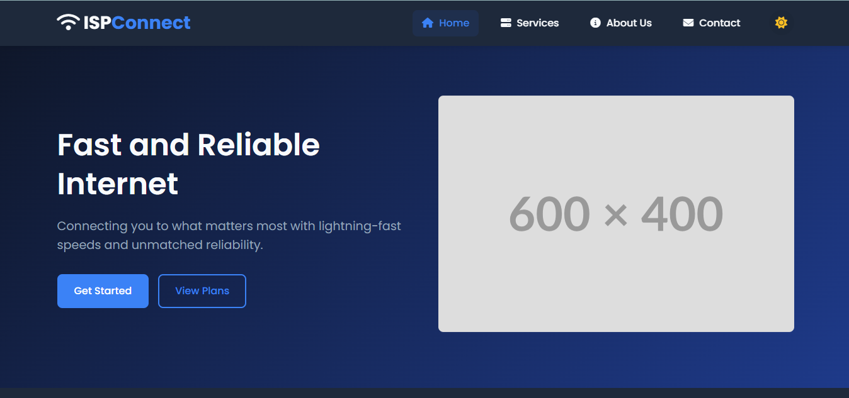Click the "Connecting you to what matters" text line

click(x=229, y=226)
